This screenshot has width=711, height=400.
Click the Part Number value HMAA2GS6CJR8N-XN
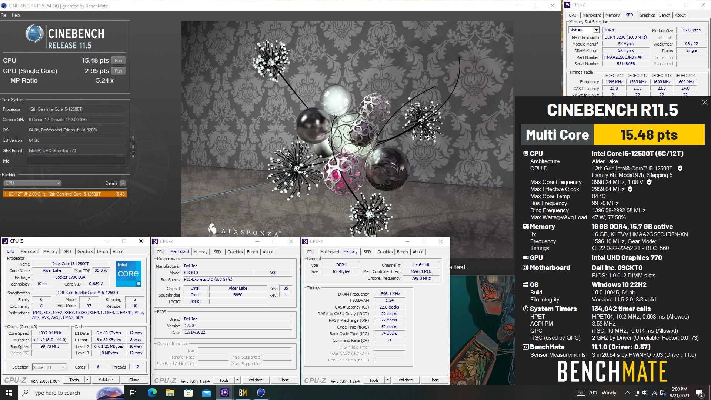tap(626, 57)
